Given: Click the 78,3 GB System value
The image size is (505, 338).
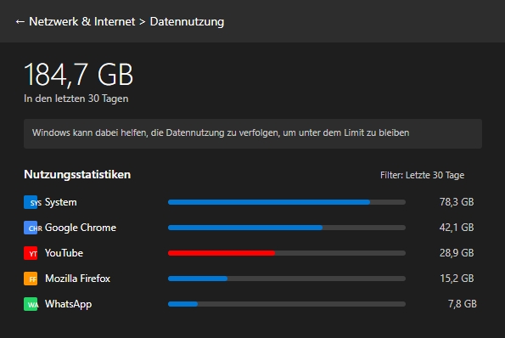Looking at the screenshot, I should [457, 202].
